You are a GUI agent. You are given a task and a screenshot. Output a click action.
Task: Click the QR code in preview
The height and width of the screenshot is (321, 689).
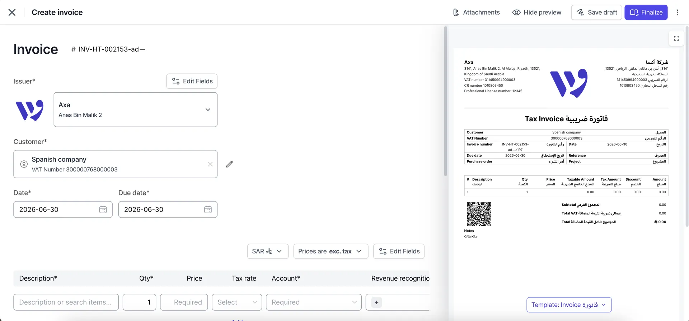[x=479, y=214]
